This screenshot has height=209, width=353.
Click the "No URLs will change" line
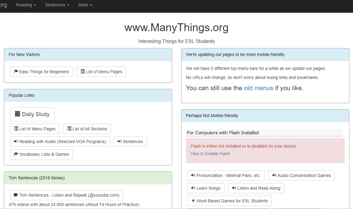[252, 77]
